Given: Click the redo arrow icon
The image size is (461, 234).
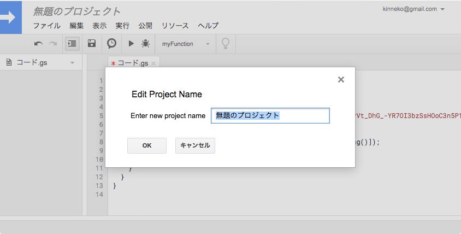Looking at the screenshot, I should click(x=52, y=44).
